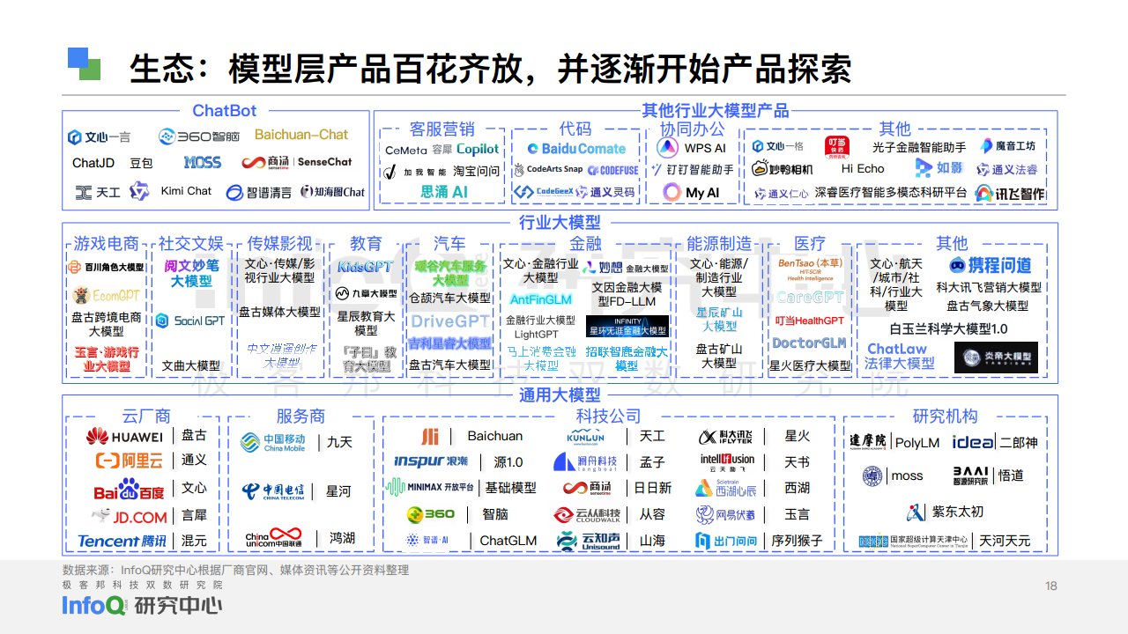Click the Huawei logo under 云厂商
Screen dimensions: 1128x634
tap(124, 436)
